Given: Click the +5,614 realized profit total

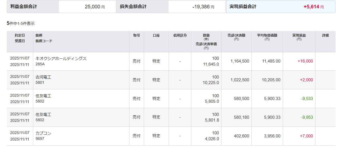Looking at the screenshot, I should click(x=311, y=7).
